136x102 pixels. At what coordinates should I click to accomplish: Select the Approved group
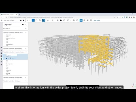point(8,35)
